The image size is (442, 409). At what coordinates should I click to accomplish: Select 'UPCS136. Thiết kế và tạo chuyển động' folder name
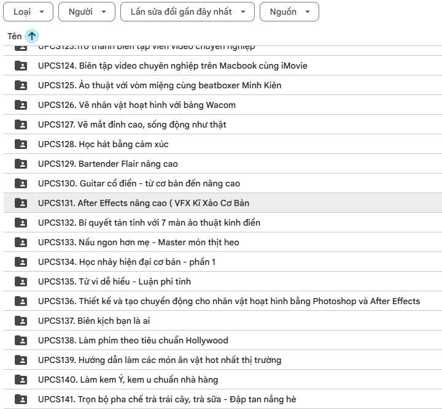pyautogui.click(x=229, y=301)
